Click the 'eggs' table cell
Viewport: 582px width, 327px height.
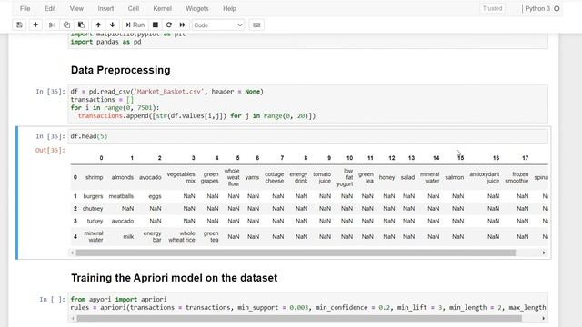pos(155,196)
